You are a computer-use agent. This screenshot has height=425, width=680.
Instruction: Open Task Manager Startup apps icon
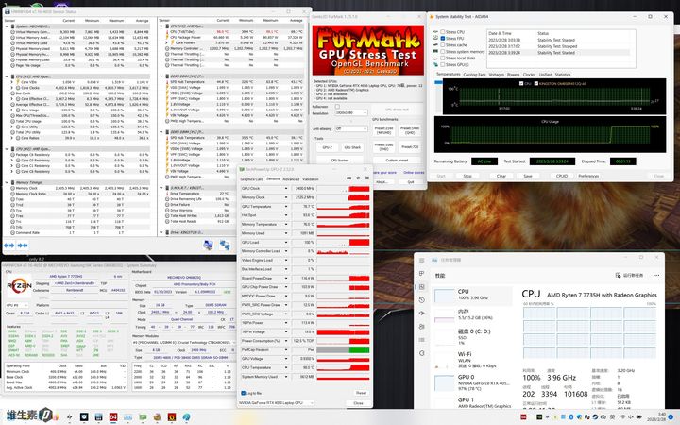click(x=421, y=314)
